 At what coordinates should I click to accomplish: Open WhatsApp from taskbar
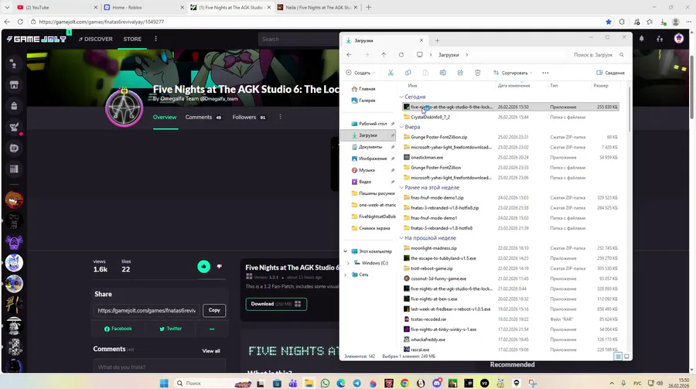tap(325, 383)
